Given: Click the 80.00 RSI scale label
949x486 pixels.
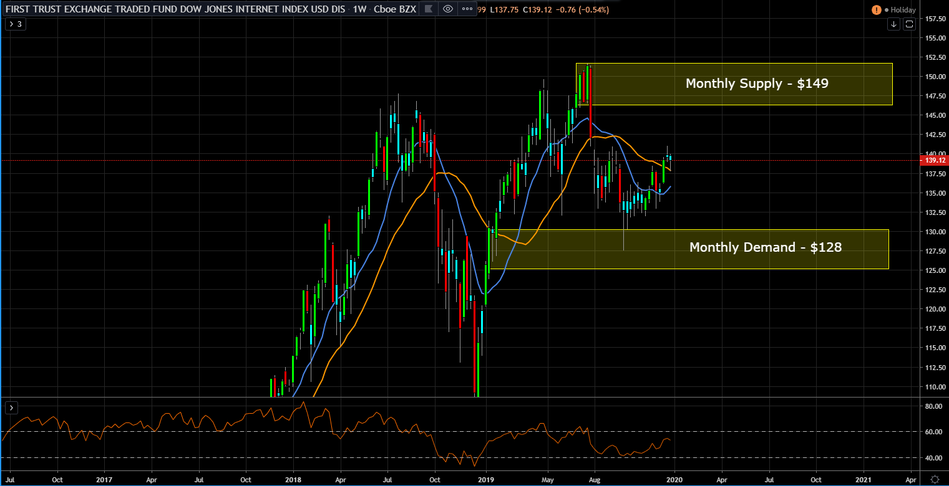Looking at the screenshot, I should click(934, 406).
